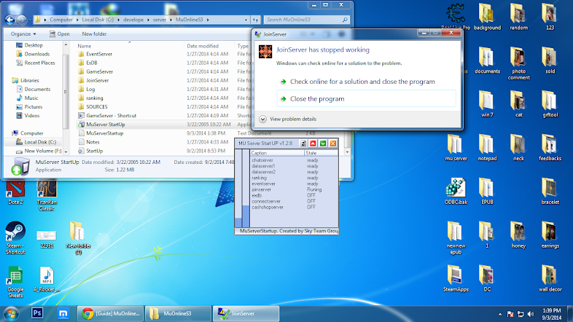Focus the Search MuOnlineS3 box
This screenshot has width=573, height=322.
307,20
